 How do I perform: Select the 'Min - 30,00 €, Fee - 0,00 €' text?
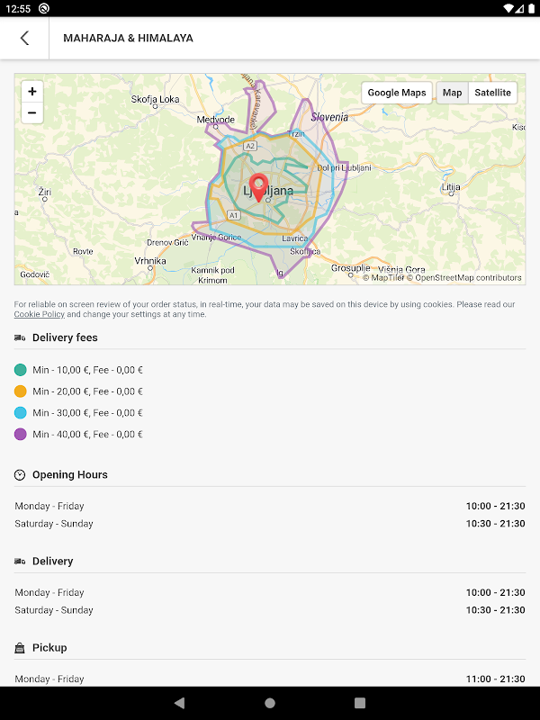click(87, 413)
